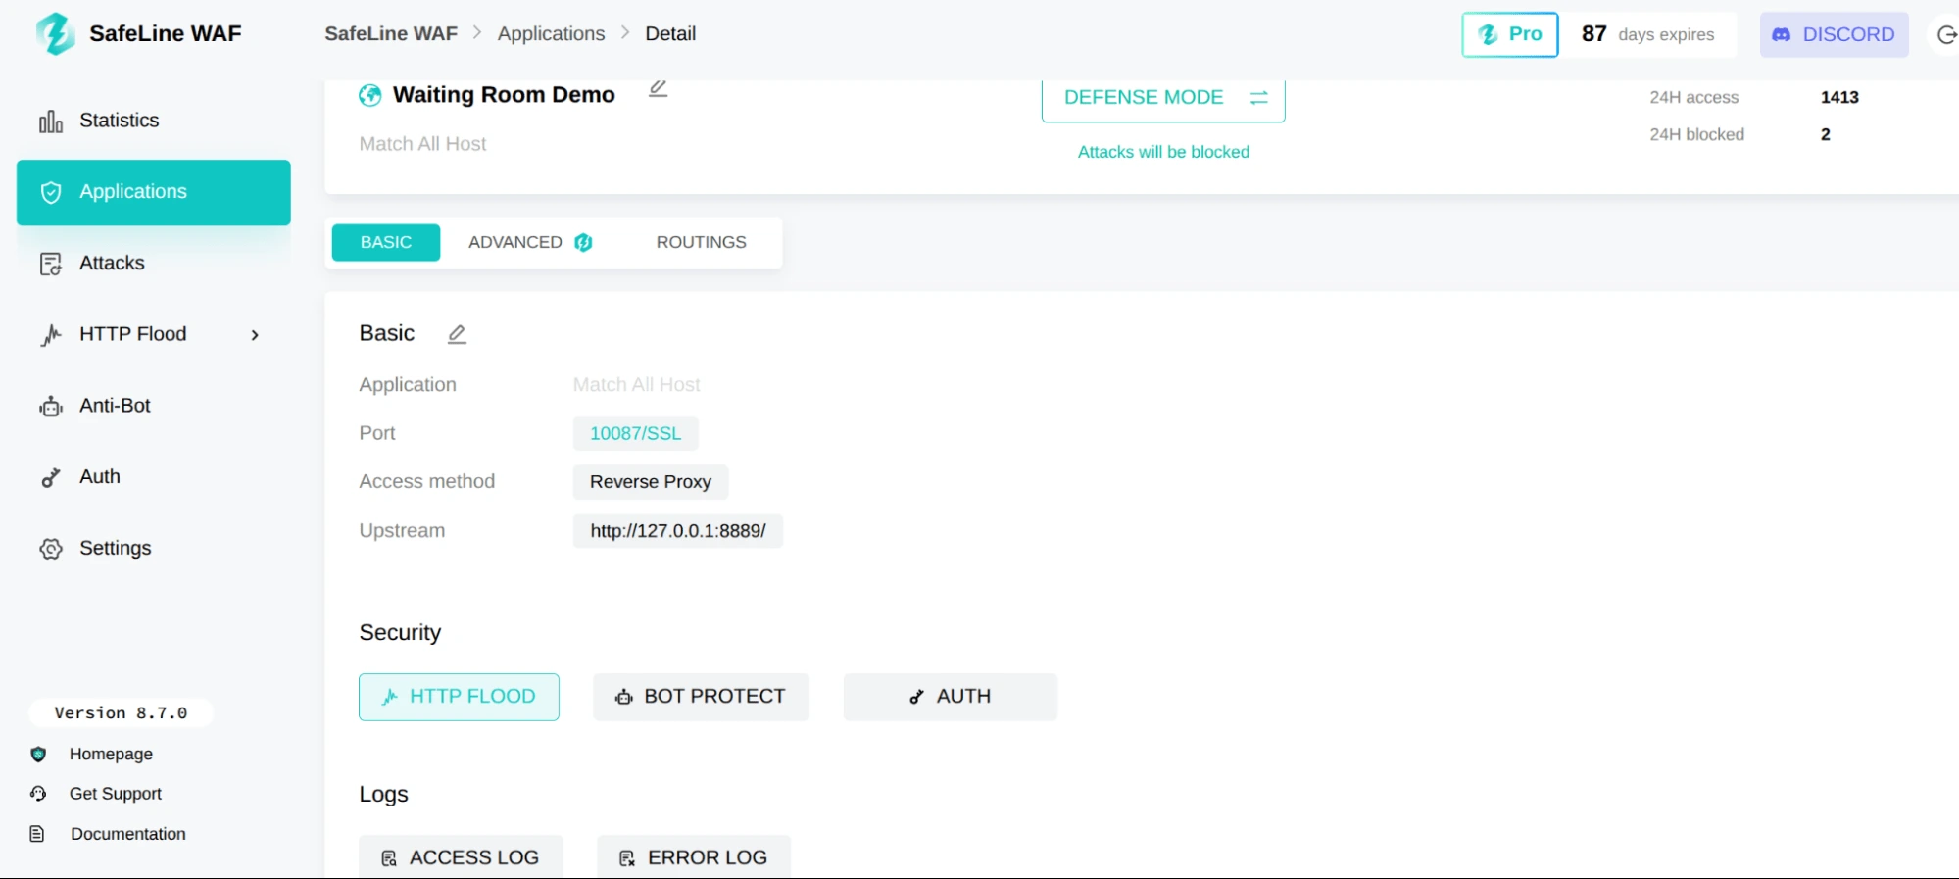Image resolution: width=1959 pixels, height=879 pixels.
Task: Edit the Waiting Room Demo name pencil icon
Action: click(x=659, y=88)
